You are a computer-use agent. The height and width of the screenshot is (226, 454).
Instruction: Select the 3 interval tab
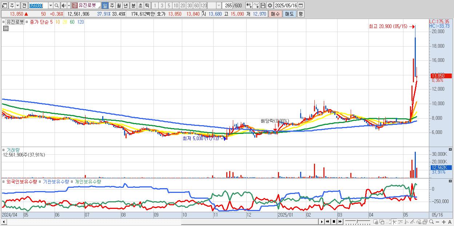click(162, 5)
